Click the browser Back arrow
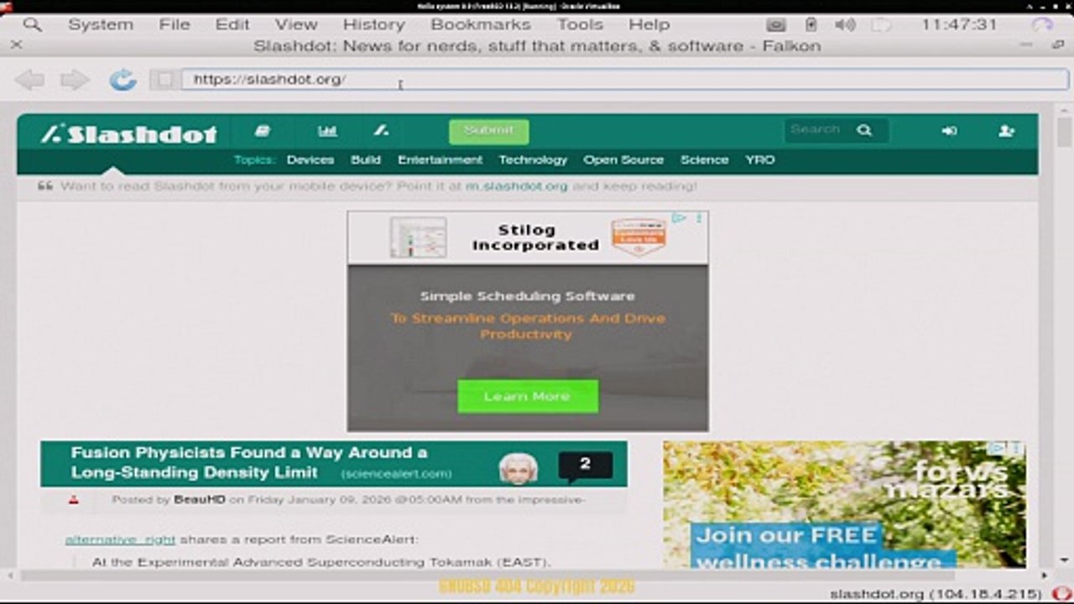This screenshot has height=604, width=1074. (29, 80)
